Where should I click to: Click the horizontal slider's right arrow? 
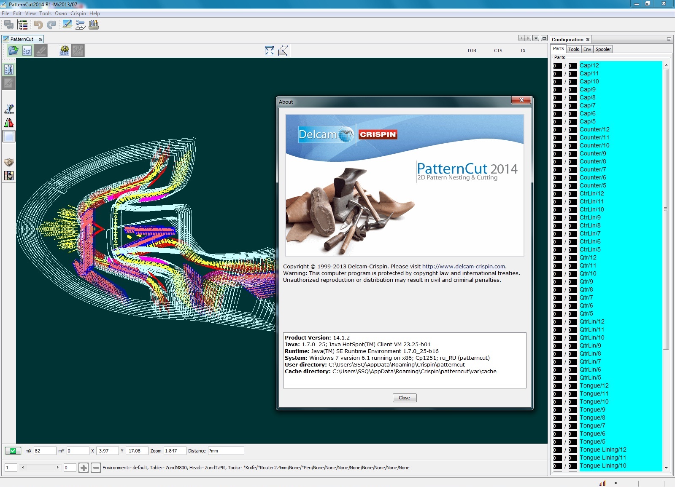click(57, 467)
